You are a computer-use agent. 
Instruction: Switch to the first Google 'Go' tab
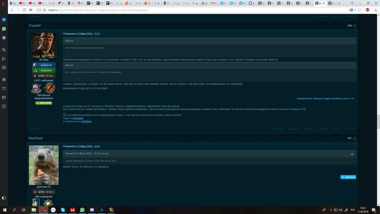pyautogui.click(x=51, y=3)
